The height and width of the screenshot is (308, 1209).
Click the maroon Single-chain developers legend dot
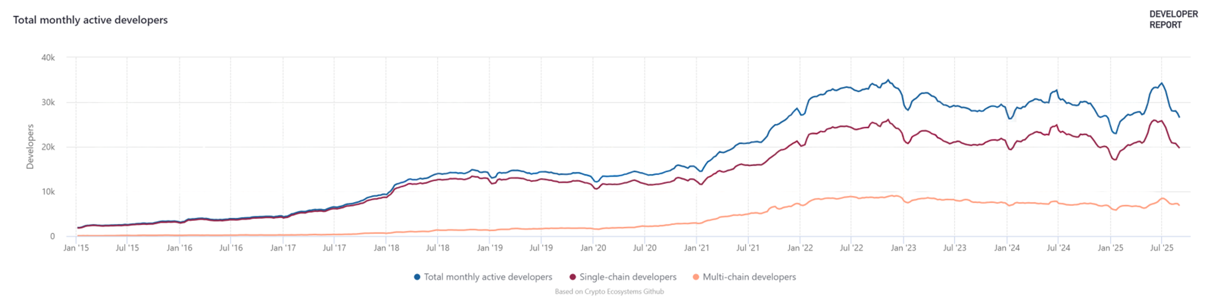[x=572, y=277]
